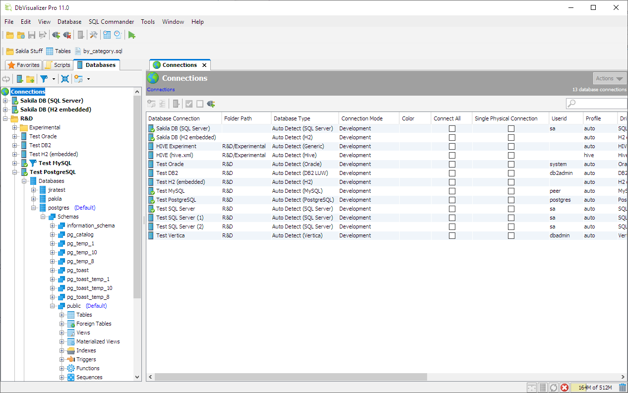Open the by_category.sql bookmark
The image size is (628, 393).
pyautogui.click(x=98, y=51)
